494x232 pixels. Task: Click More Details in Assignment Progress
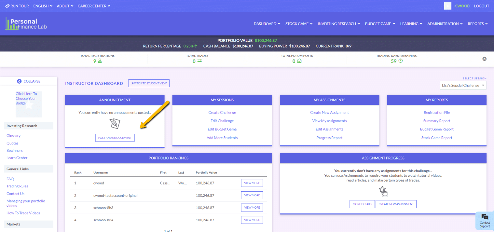coord(362,204)
